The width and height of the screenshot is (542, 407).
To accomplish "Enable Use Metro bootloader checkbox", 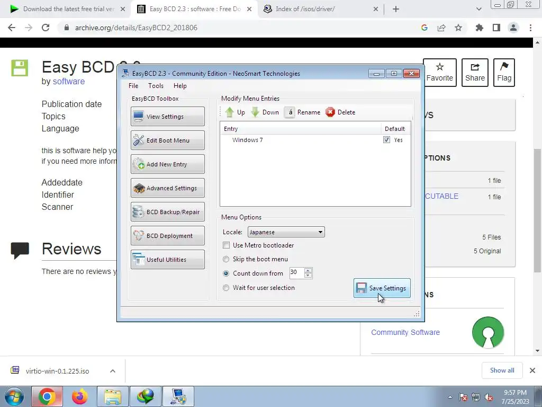I will point(226,245).
